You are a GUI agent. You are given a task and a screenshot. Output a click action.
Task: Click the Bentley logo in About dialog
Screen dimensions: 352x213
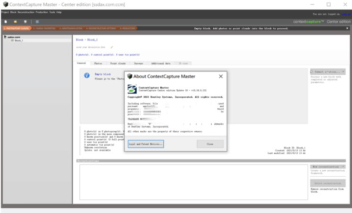132,89
